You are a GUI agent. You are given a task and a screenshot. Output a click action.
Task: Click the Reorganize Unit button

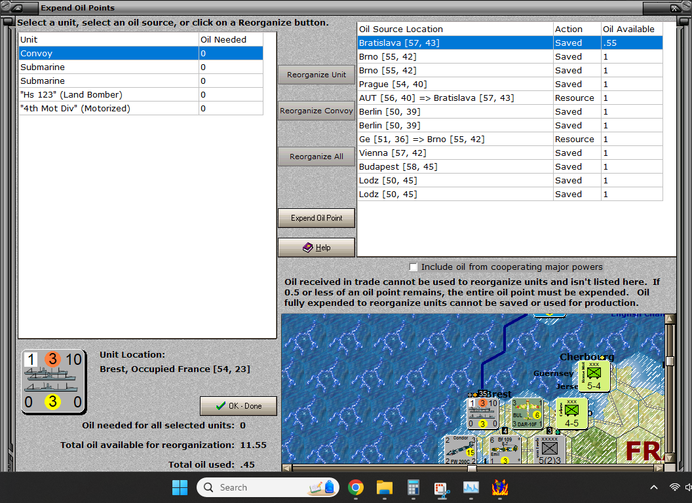(x=317, y=75)
